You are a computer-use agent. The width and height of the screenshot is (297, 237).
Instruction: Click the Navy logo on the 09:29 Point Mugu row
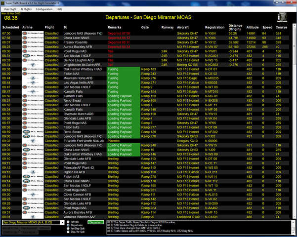point(33,208)
